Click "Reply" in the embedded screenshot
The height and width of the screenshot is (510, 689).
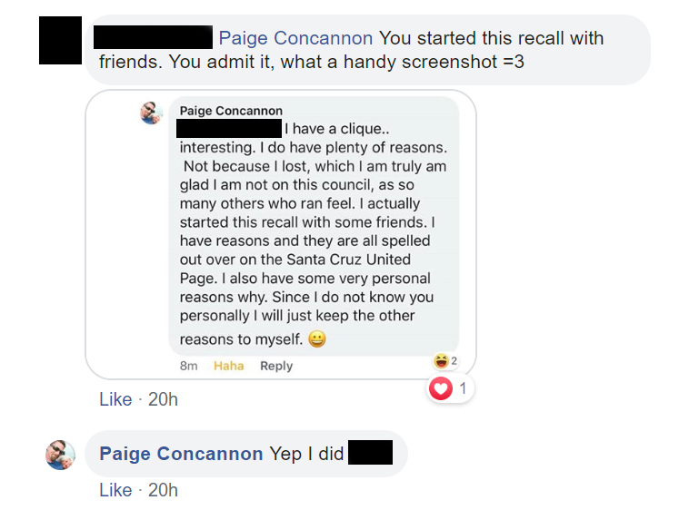(276, 366)
